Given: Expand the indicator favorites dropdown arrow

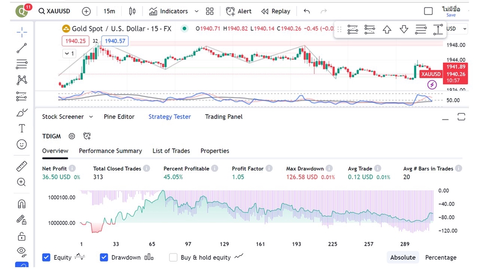Looking at the screenshot, I should click(197, 11).
